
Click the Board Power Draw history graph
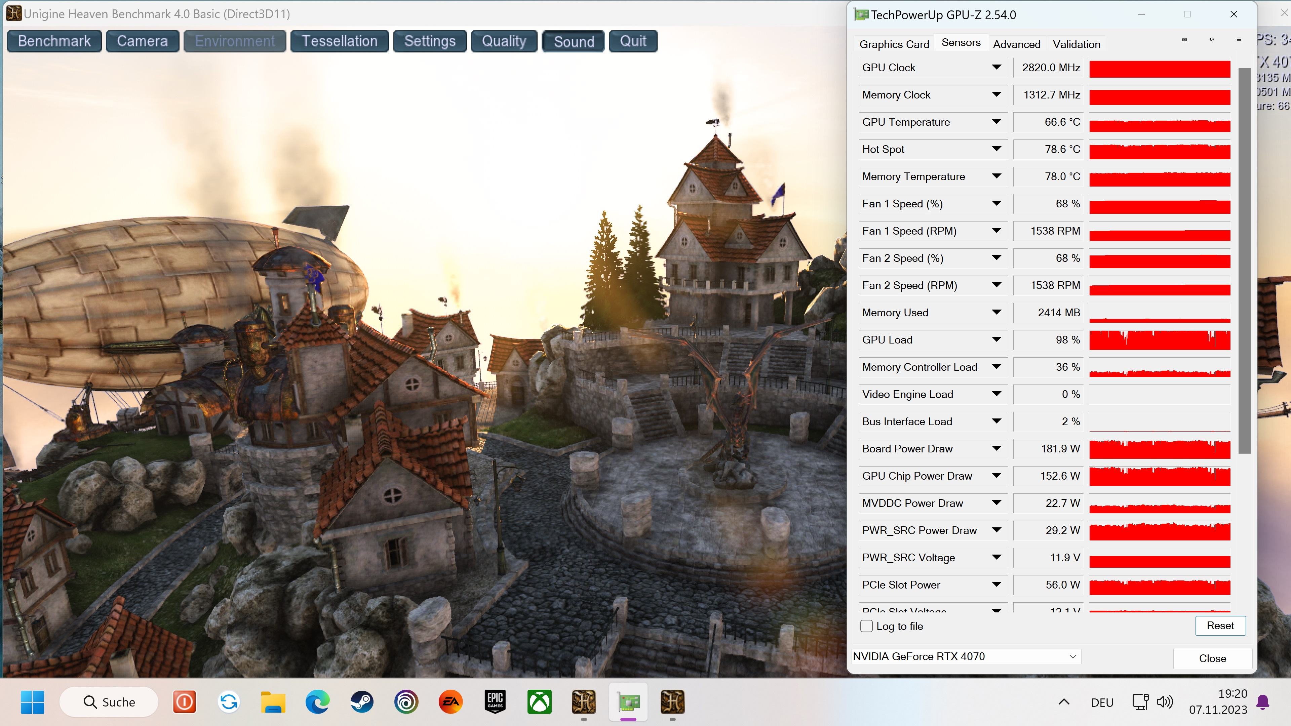(1160, 449)
